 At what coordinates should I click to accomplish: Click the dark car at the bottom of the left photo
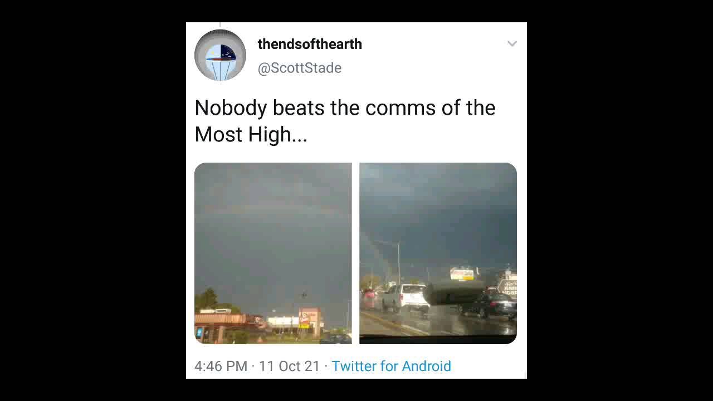336,339
